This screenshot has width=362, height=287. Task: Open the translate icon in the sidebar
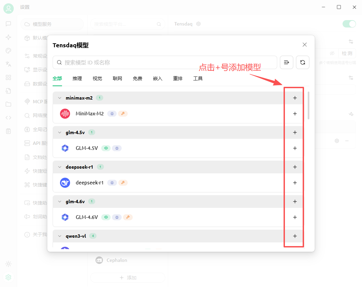coord(8,64)
